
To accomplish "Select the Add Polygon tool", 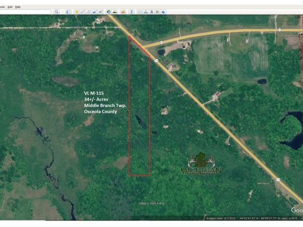I will coord(83,12).
